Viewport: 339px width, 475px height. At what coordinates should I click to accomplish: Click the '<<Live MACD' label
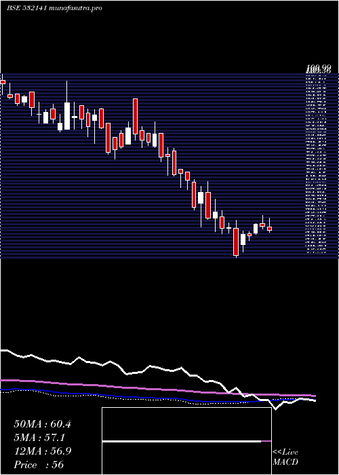click(x=285, y=457)
